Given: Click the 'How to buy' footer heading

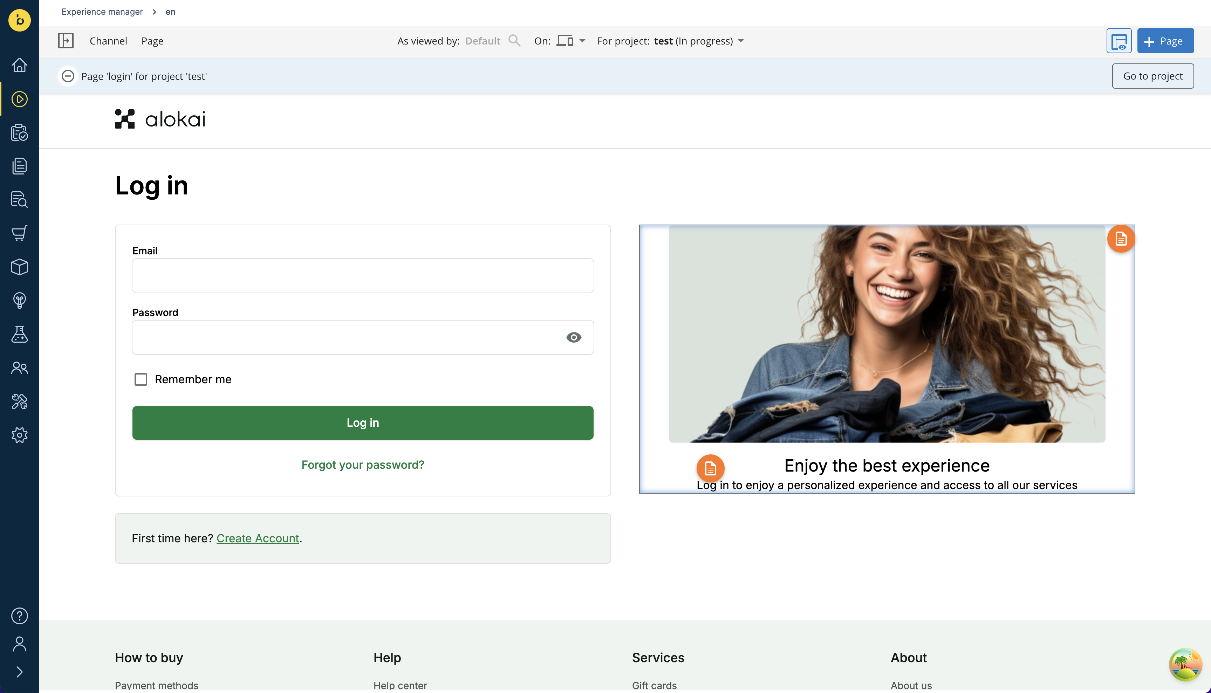Looking at the screenshot, I should (149, 657).
